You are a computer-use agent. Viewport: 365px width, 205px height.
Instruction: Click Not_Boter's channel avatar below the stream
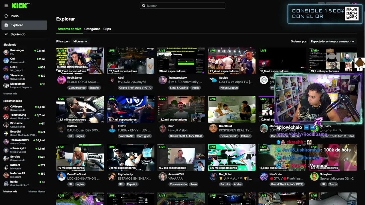[x=213, y=177]
